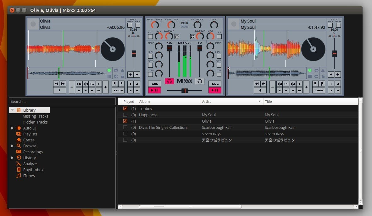Play the Olivia deck in reverse
Viewport: 372px width, 216px height.
(x=59, y=90)
